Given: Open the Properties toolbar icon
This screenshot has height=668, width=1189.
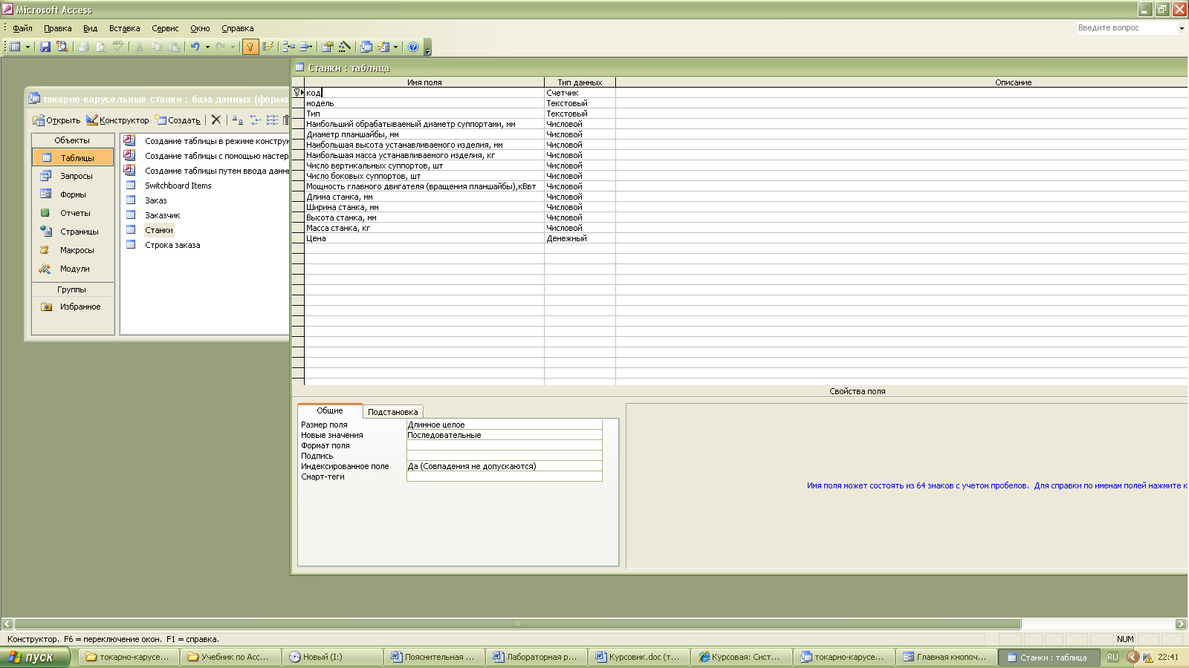Looking at the screenshot, I should (x=327, y=47).
